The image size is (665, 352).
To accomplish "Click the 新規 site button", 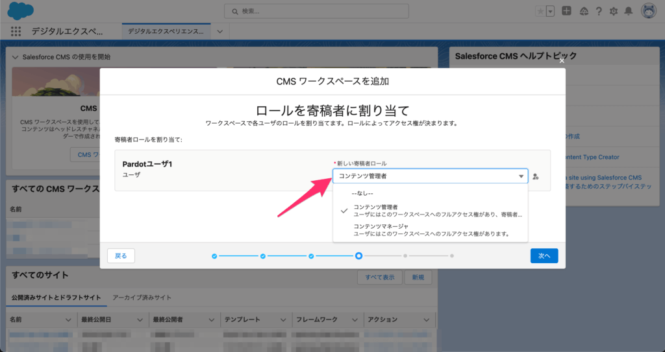I will [418, 277].
